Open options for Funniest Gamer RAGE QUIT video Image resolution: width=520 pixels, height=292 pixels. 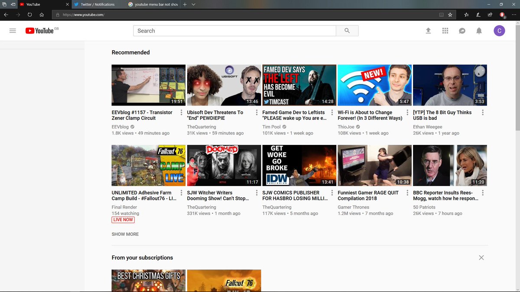pyautogui.click(x=408, y=193)
